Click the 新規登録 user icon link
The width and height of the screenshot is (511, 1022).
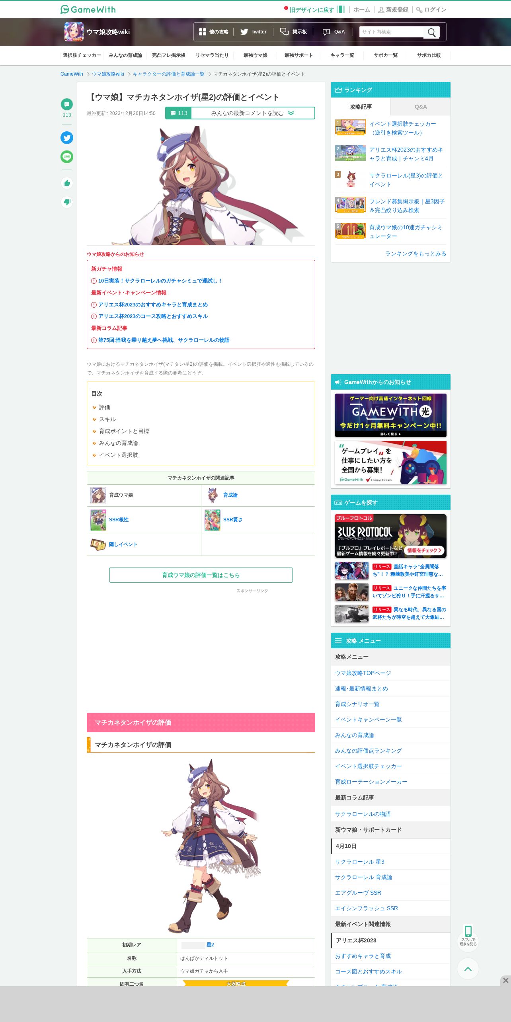coord(393,10)
